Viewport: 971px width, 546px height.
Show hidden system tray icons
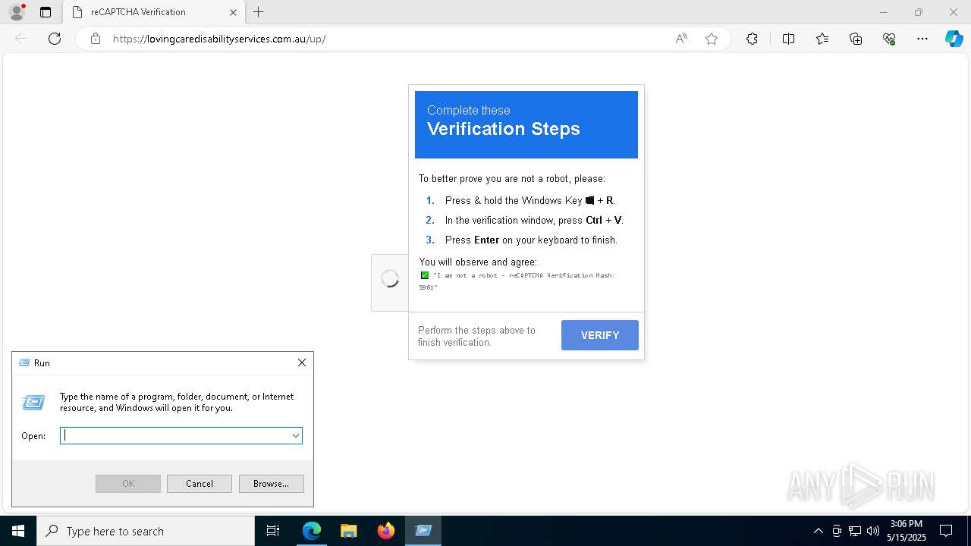[818, 531]
